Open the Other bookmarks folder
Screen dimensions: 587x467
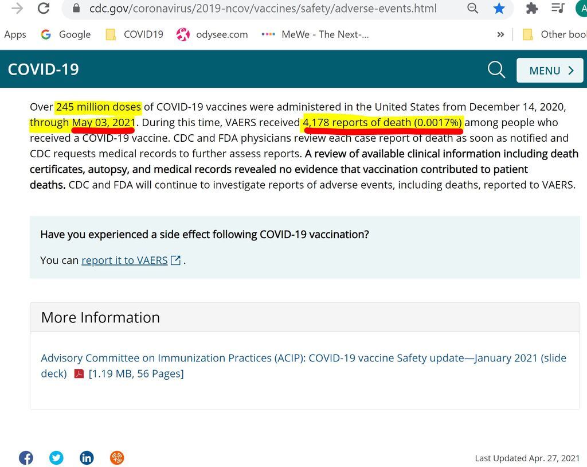554,34
